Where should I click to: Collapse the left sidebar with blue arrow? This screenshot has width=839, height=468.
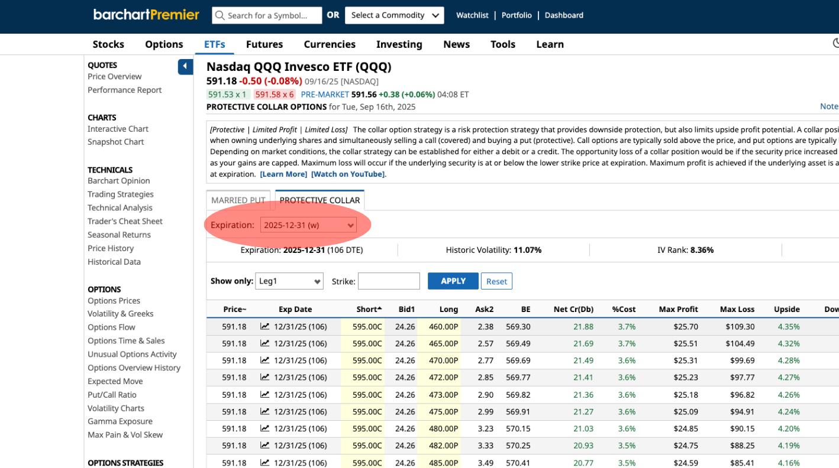(185, 67)
